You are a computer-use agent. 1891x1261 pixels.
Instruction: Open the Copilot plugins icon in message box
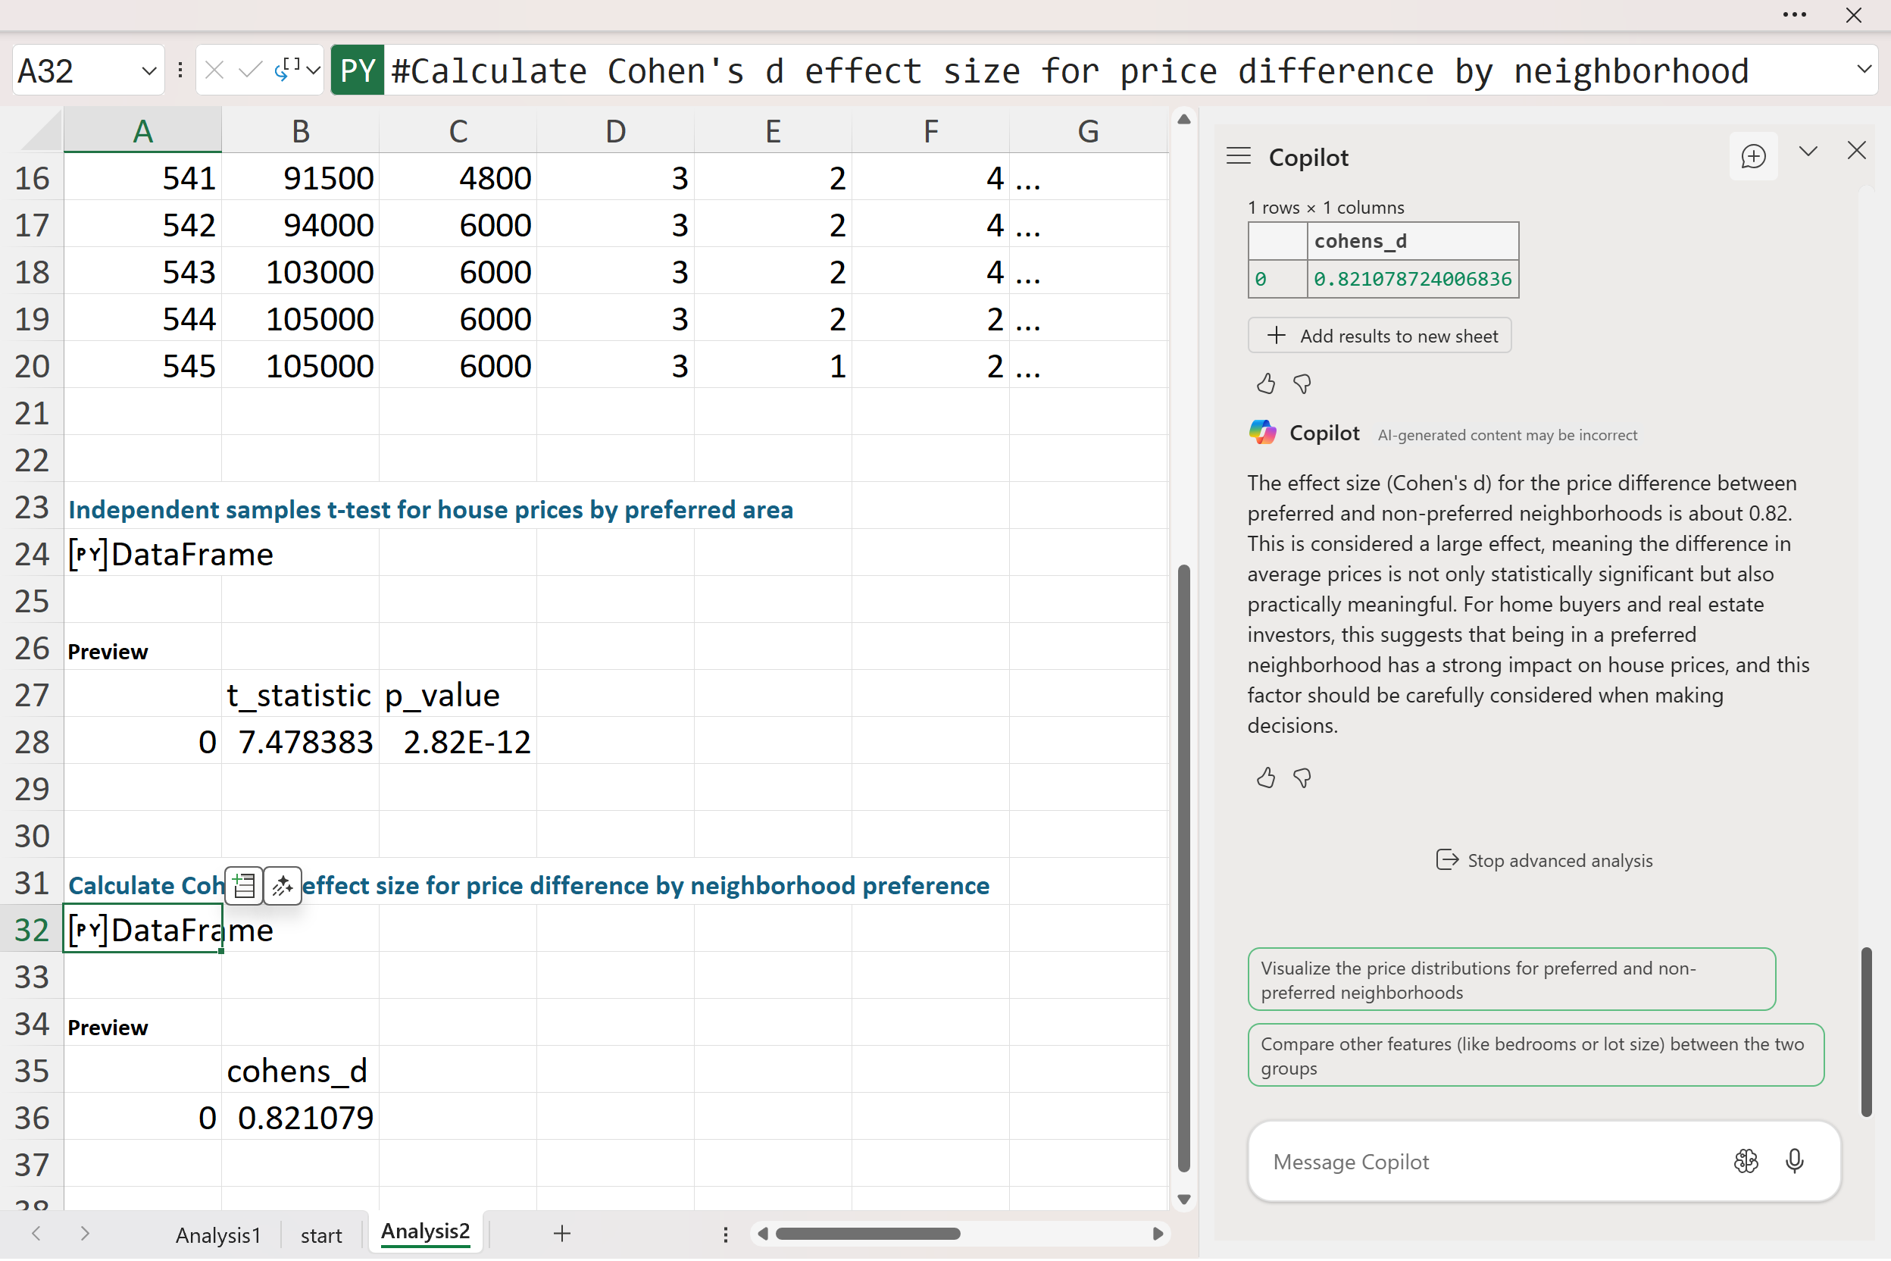click(x=1746, y=1160)
